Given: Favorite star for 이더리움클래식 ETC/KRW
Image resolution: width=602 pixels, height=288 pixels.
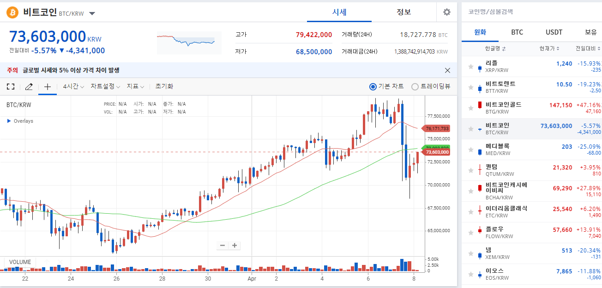Looking at the screenshot, I should [471, 212].
